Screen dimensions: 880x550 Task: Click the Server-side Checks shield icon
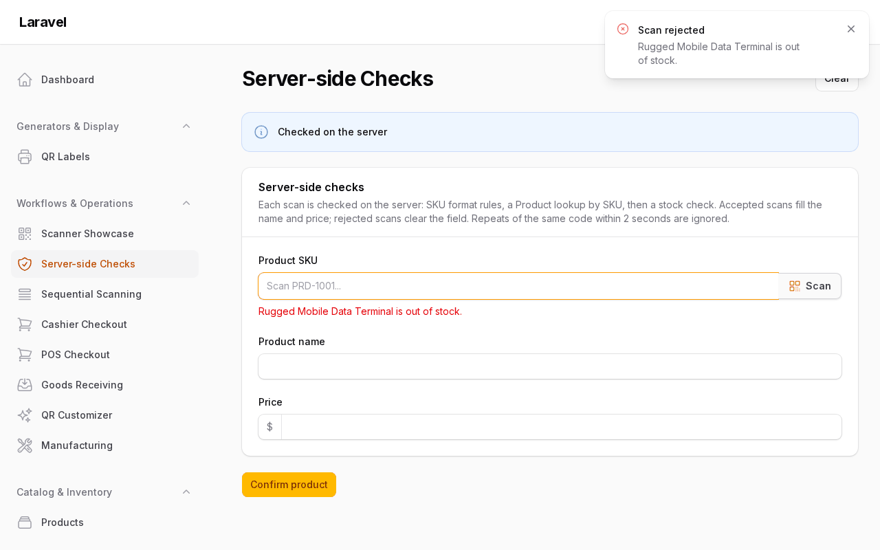coord(25,264)
